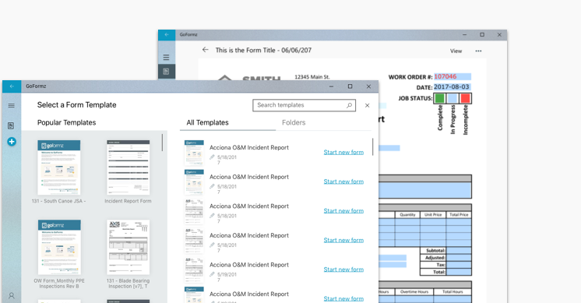Screen dimensions: 581x303
Task: Start new form for second Acciona report
Action: pos(343,181)
